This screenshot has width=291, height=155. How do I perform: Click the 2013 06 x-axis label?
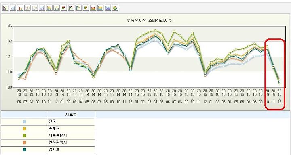[19, 96]
